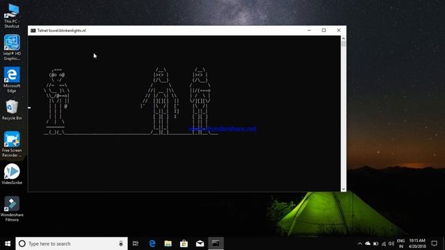Open Free Screen Recorder desktop icon
The image size is (445, 250).
click(12, 144)
